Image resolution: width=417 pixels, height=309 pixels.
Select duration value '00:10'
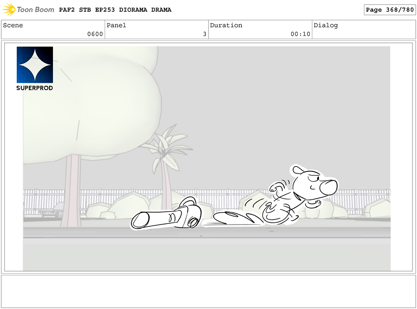click(300, 34)
